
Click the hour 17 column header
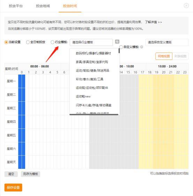(x=142, y=72)
